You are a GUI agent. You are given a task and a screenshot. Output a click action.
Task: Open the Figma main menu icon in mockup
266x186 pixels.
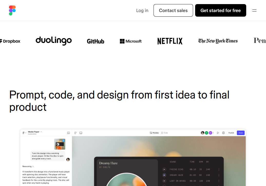point(24,133)
